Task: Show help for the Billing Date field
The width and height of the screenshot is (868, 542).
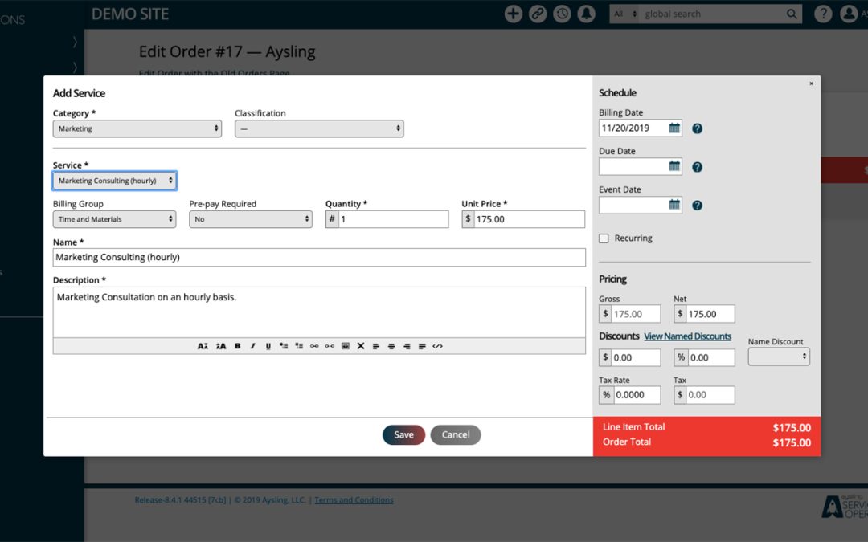Action: (x=698, y=128)
